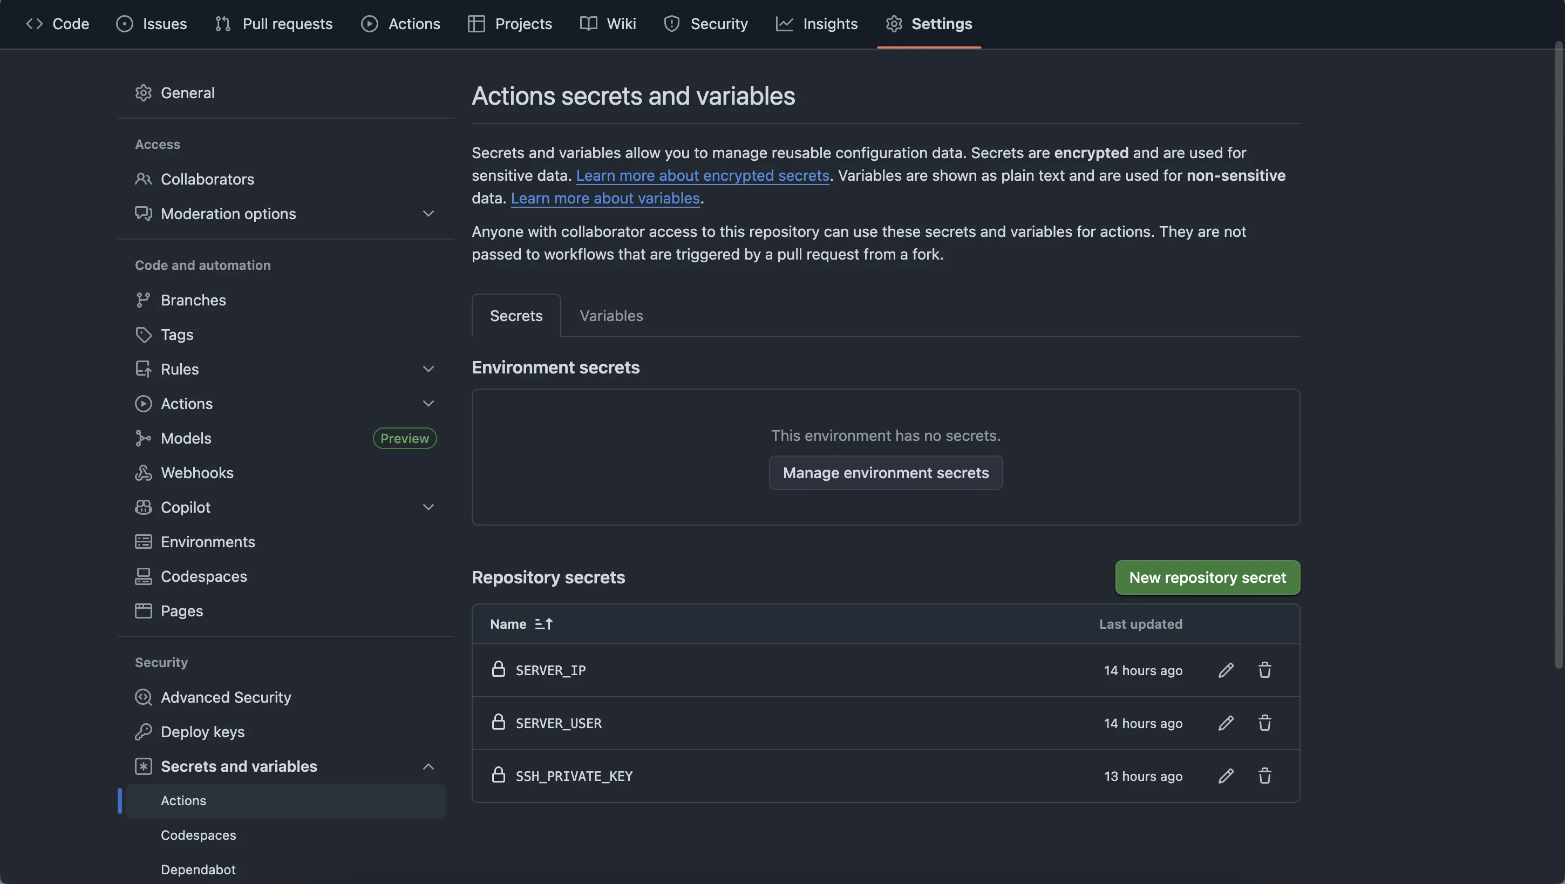This screenshot has height=884, width=1565.
Task: Delete the SERVER_IP secret trash icon
Action: point(1265,670)
